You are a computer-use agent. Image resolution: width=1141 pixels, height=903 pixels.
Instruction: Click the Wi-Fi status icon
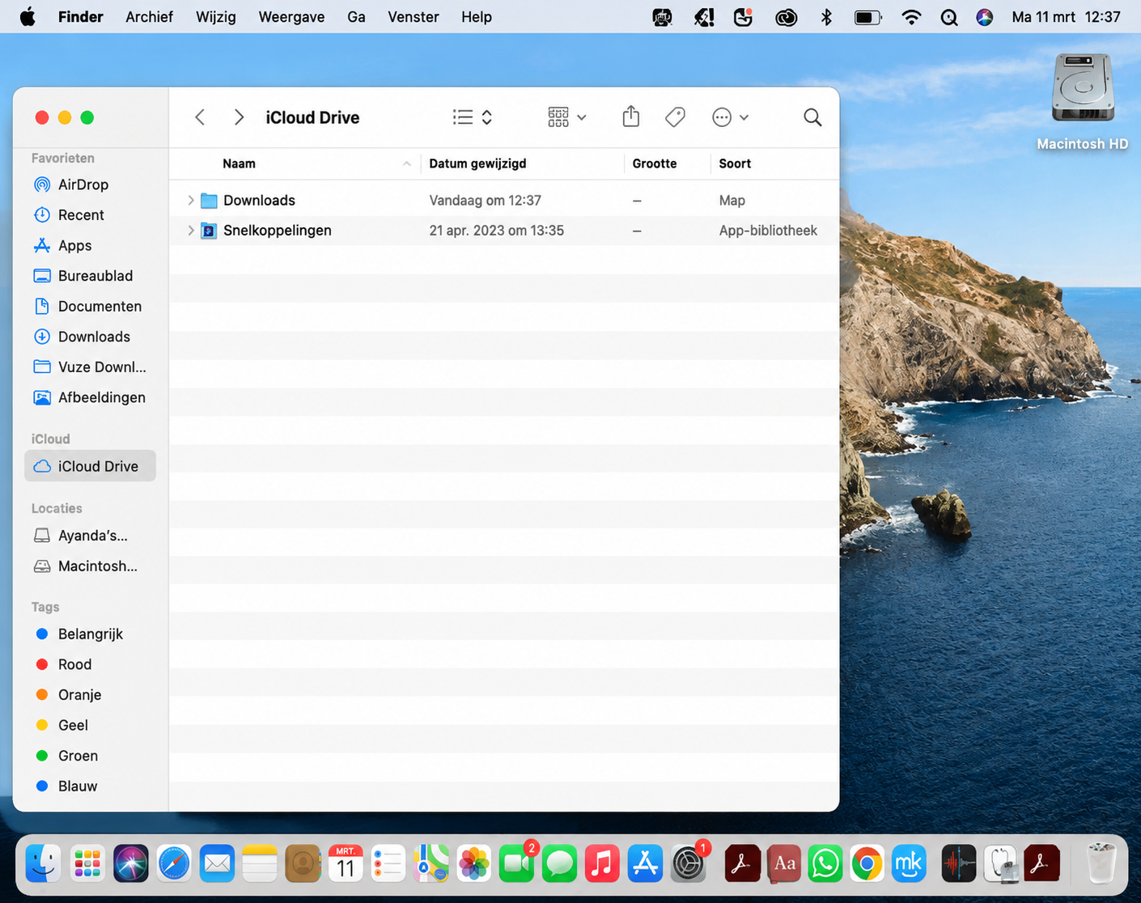911,17
